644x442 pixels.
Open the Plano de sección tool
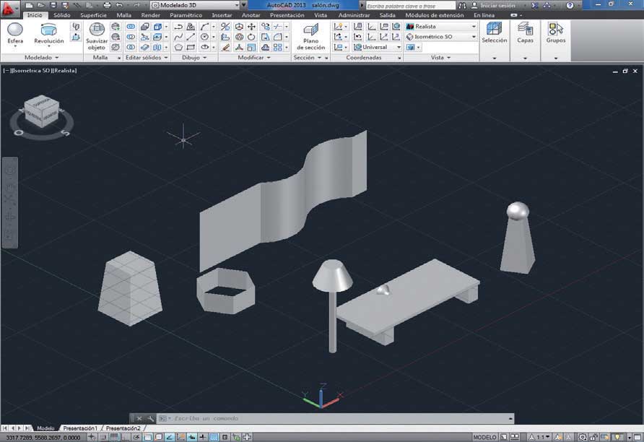[311, 36]
